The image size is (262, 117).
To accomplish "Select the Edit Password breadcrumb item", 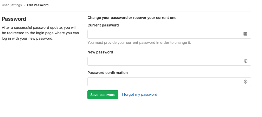I will tap(38, 5).
